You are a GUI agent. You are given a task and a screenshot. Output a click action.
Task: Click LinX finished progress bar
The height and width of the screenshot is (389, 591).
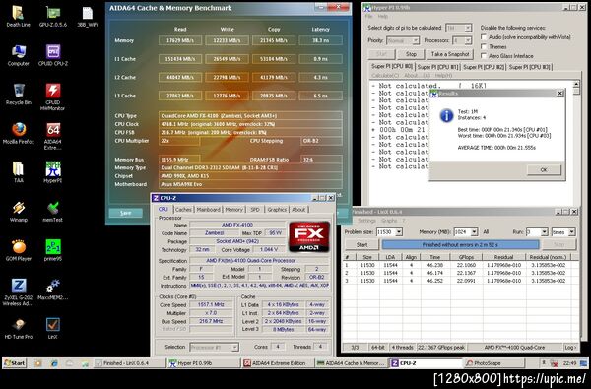[460, 244]
